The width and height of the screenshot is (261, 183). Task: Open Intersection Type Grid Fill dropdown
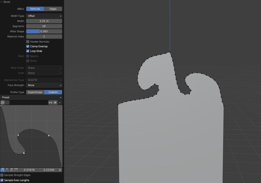[44, 80]
